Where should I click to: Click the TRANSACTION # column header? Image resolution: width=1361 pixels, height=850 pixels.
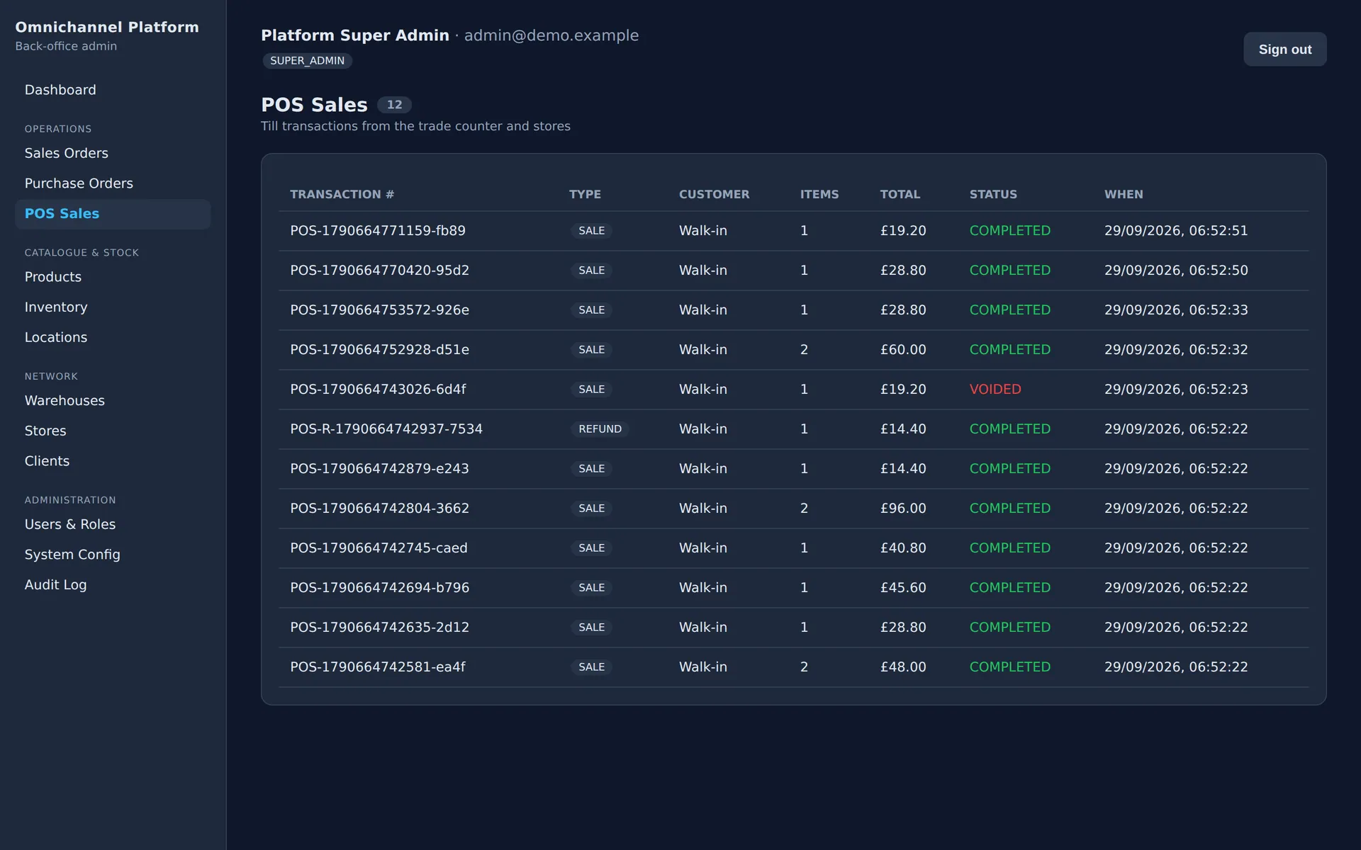coord(342,194)
